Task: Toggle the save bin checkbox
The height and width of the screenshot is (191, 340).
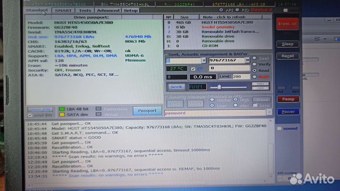Action: [x=30, y=115]
